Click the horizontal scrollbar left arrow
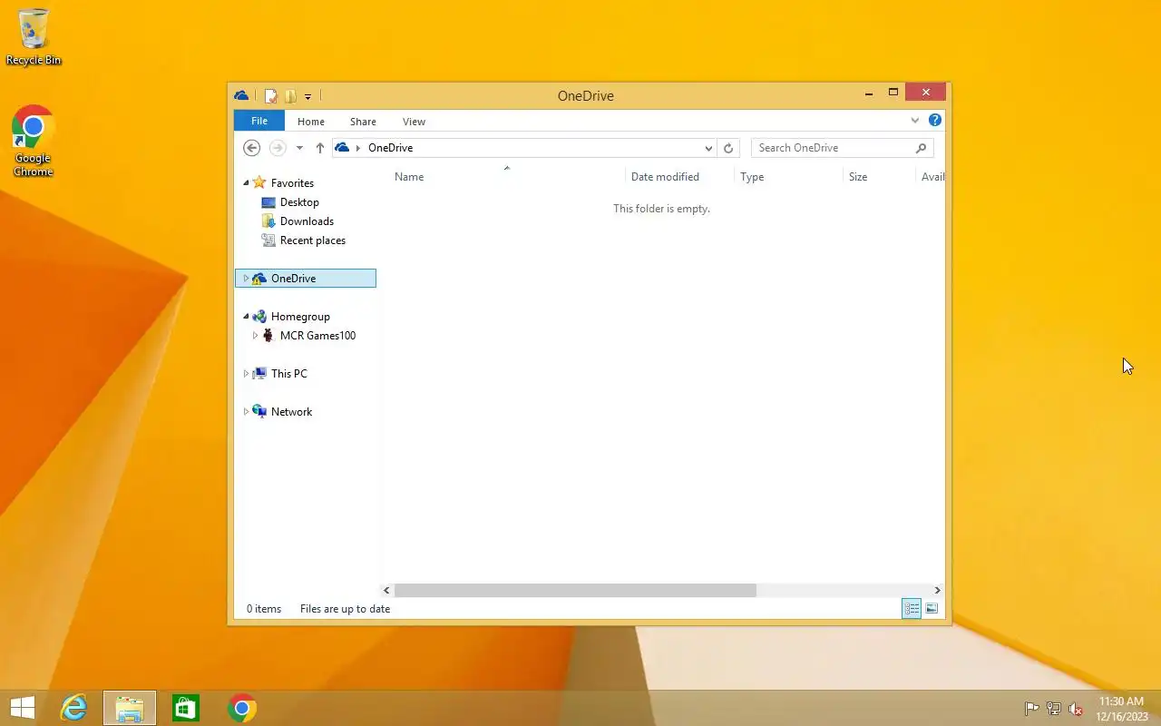This screenshot has width=1161, height=726. tap(386, 590)
